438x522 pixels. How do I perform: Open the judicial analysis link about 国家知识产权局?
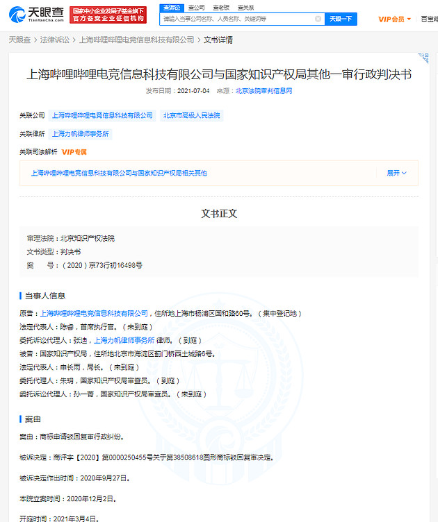pyautogui.click(x=119, y=173)
